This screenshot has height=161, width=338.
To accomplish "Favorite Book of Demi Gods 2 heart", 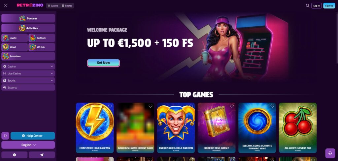I will tap(232, 106).
